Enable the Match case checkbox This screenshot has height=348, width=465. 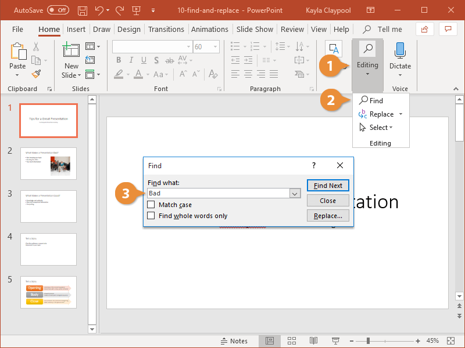(x=151, y=205)
